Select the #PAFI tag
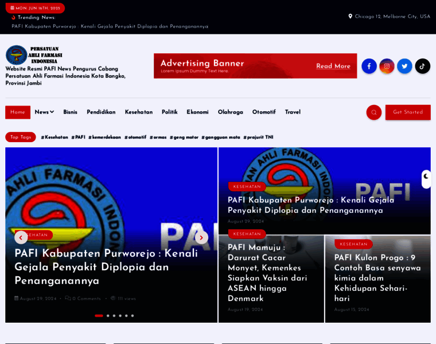The image size is (436, 344). pos(78,137)
